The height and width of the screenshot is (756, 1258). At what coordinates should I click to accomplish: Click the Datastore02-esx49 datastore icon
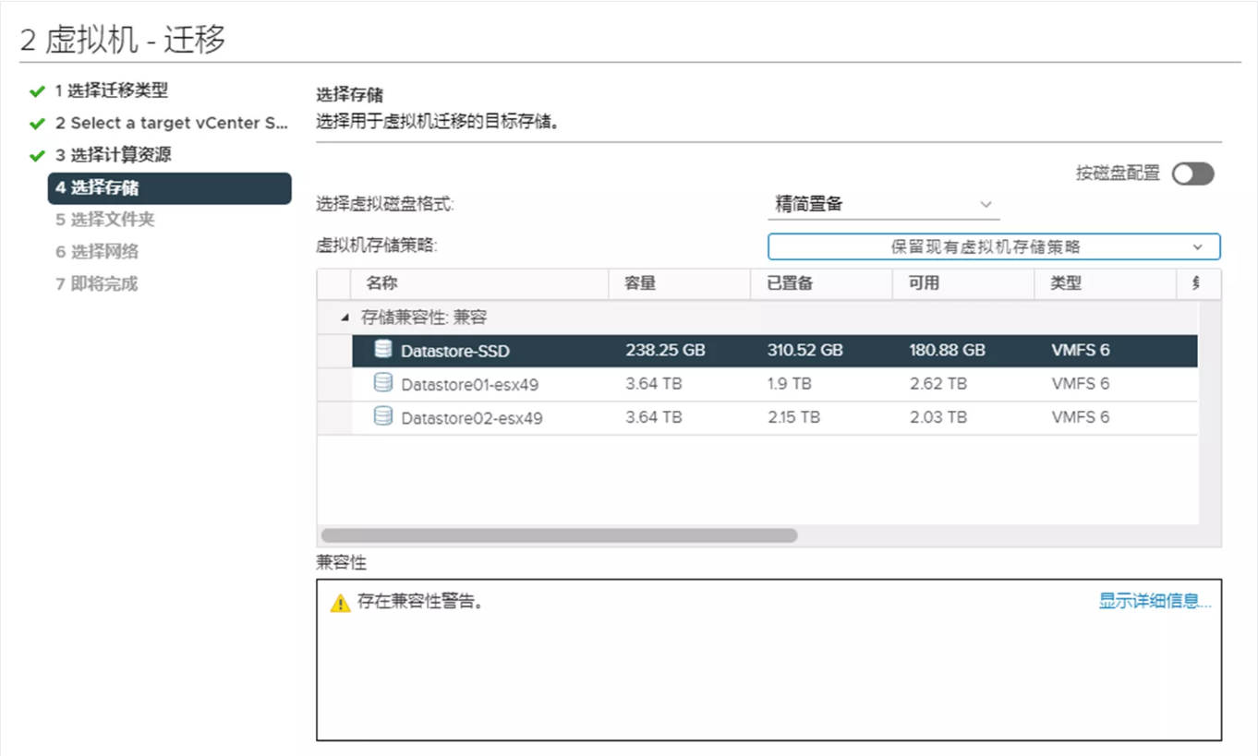pyautogui.click(x=382, y=417)
